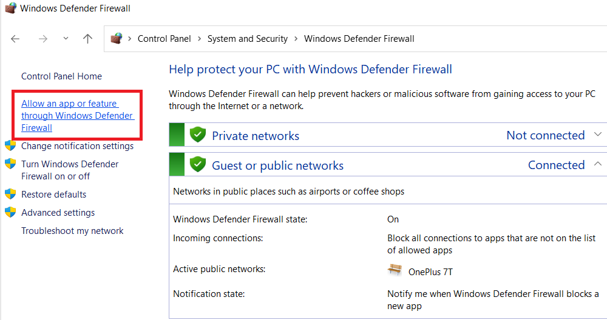Click the Not connected status text

pos(546,135)
